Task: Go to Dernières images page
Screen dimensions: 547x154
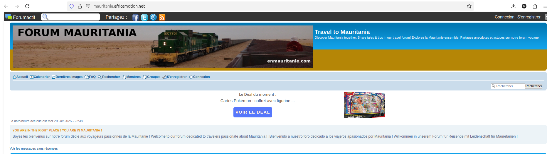Action: pyautogui.click(x=67, y=77)
